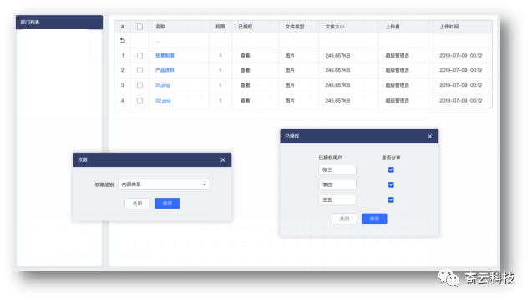Screen dimensions: 532x302
Task: Click 关闭 in the 权限 dialog
Action: (137, 204)
